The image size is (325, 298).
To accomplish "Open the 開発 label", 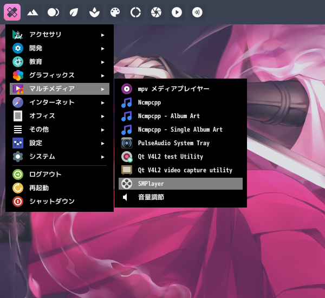I will coord(36,48).
